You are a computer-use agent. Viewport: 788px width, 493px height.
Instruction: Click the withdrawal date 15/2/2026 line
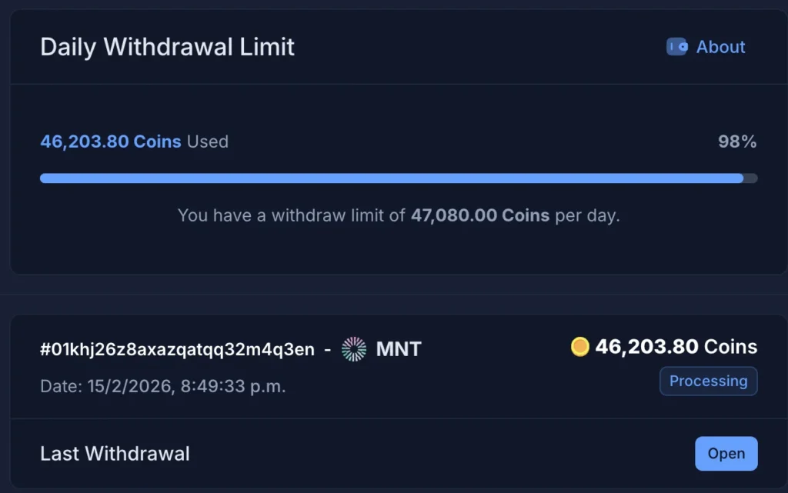click(x=162, y=386)
